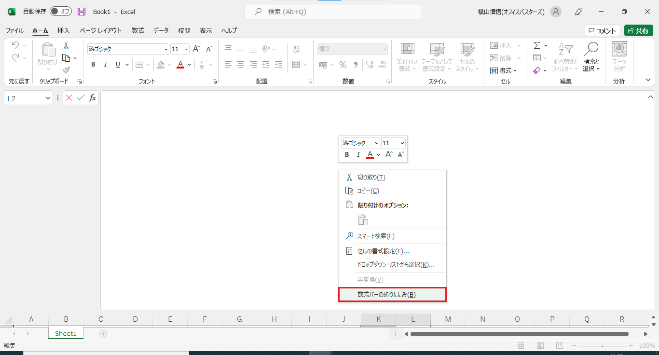Click the scissors Cut icon in ribbon
The width and height of the screenshot is (659, 355).
[x=66, y=45]
